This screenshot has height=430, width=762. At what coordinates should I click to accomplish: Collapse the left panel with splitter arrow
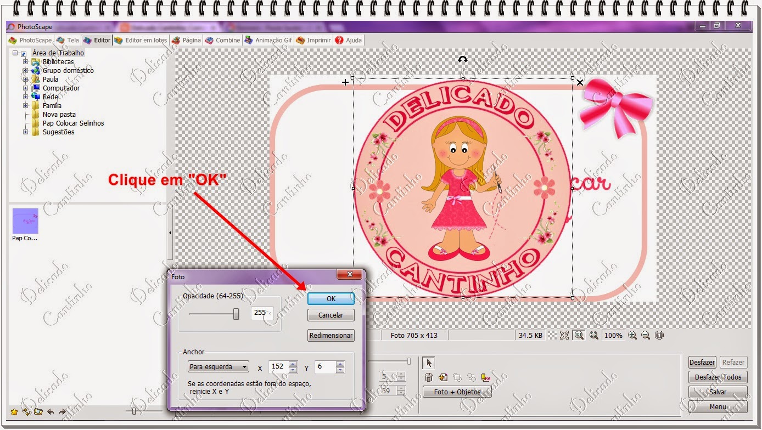(x=170, y=233)
